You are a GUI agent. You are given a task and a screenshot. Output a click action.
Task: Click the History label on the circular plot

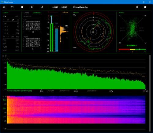tap(76, 13)
